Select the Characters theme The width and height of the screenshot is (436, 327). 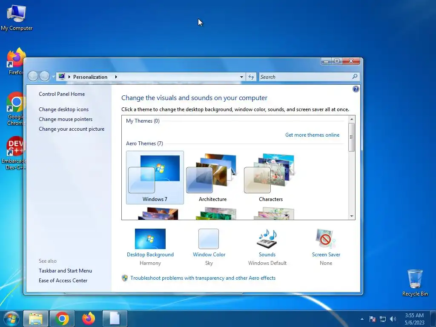270,178
